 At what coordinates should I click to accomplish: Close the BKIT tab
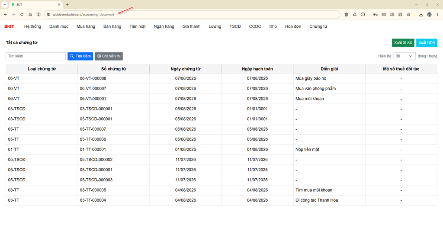[x=59, y=4]
